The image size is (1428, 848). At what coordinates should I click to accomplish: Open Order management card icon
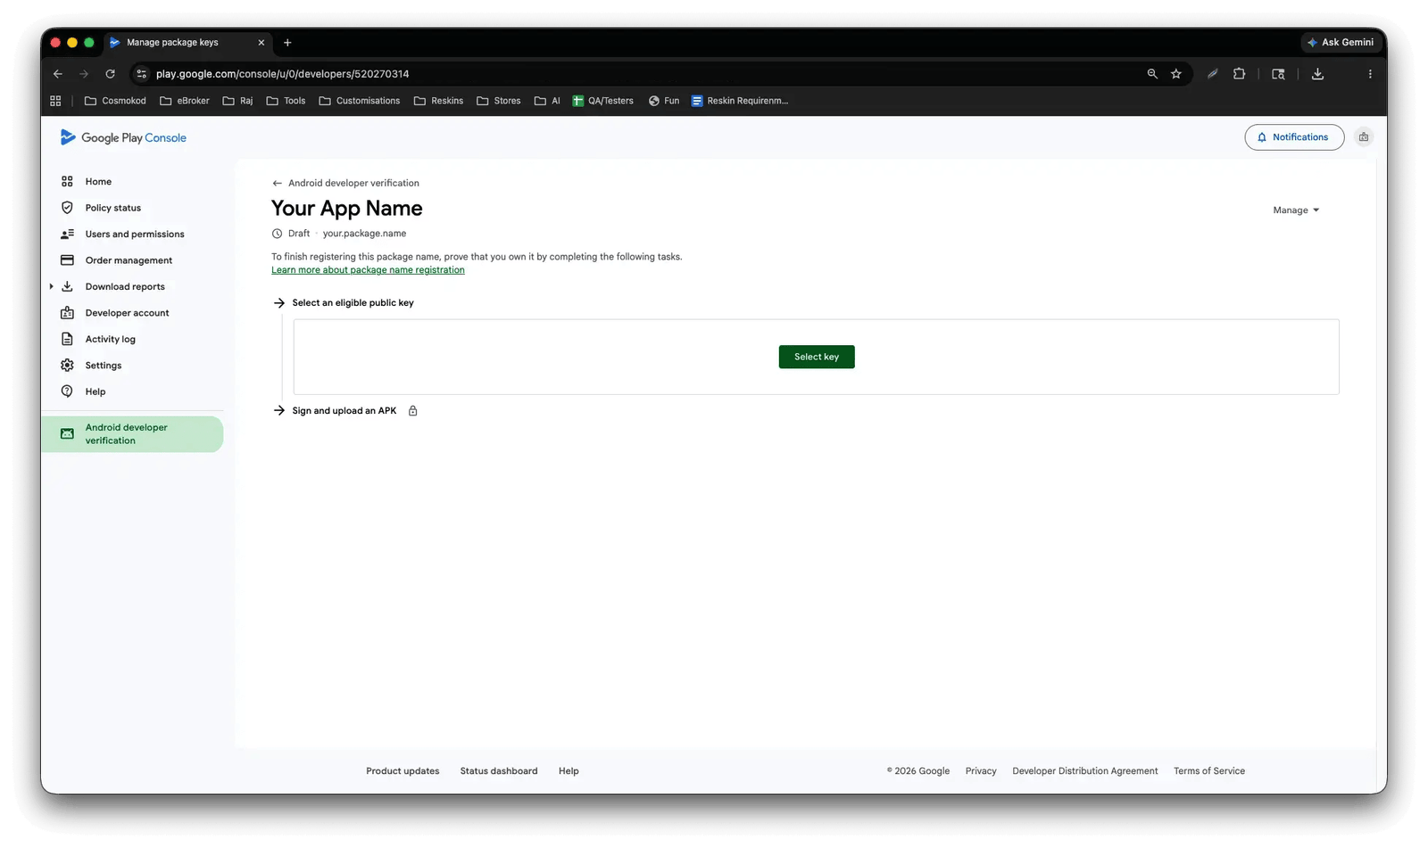(67, 260)
